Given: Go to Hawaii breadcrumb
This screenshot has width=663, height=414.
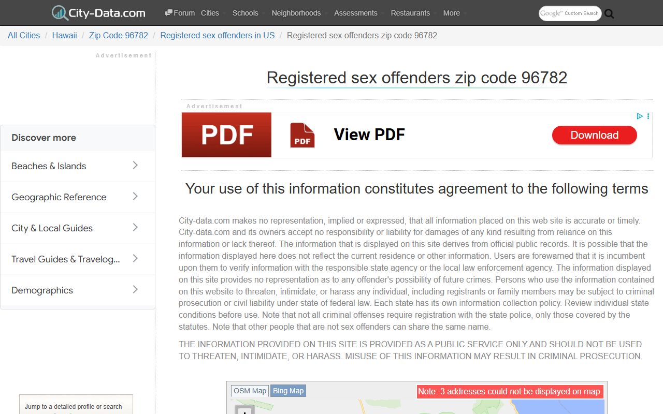Looking at the screenshot, I should (65, 35).
